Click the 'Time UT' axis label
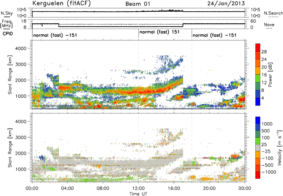This screenshot has height=196, width=283. (138, 194)
